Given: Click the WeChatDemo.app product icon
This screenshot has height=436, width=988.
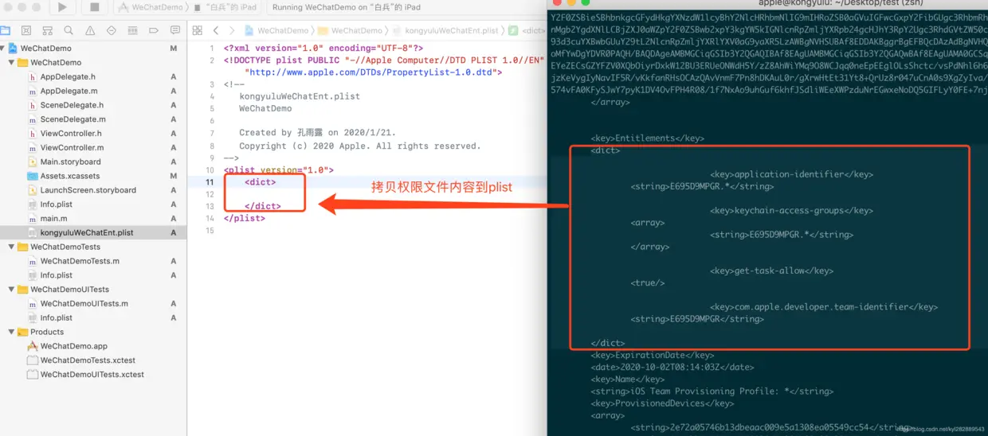Looking at the screenshot, I should [33, 346].
